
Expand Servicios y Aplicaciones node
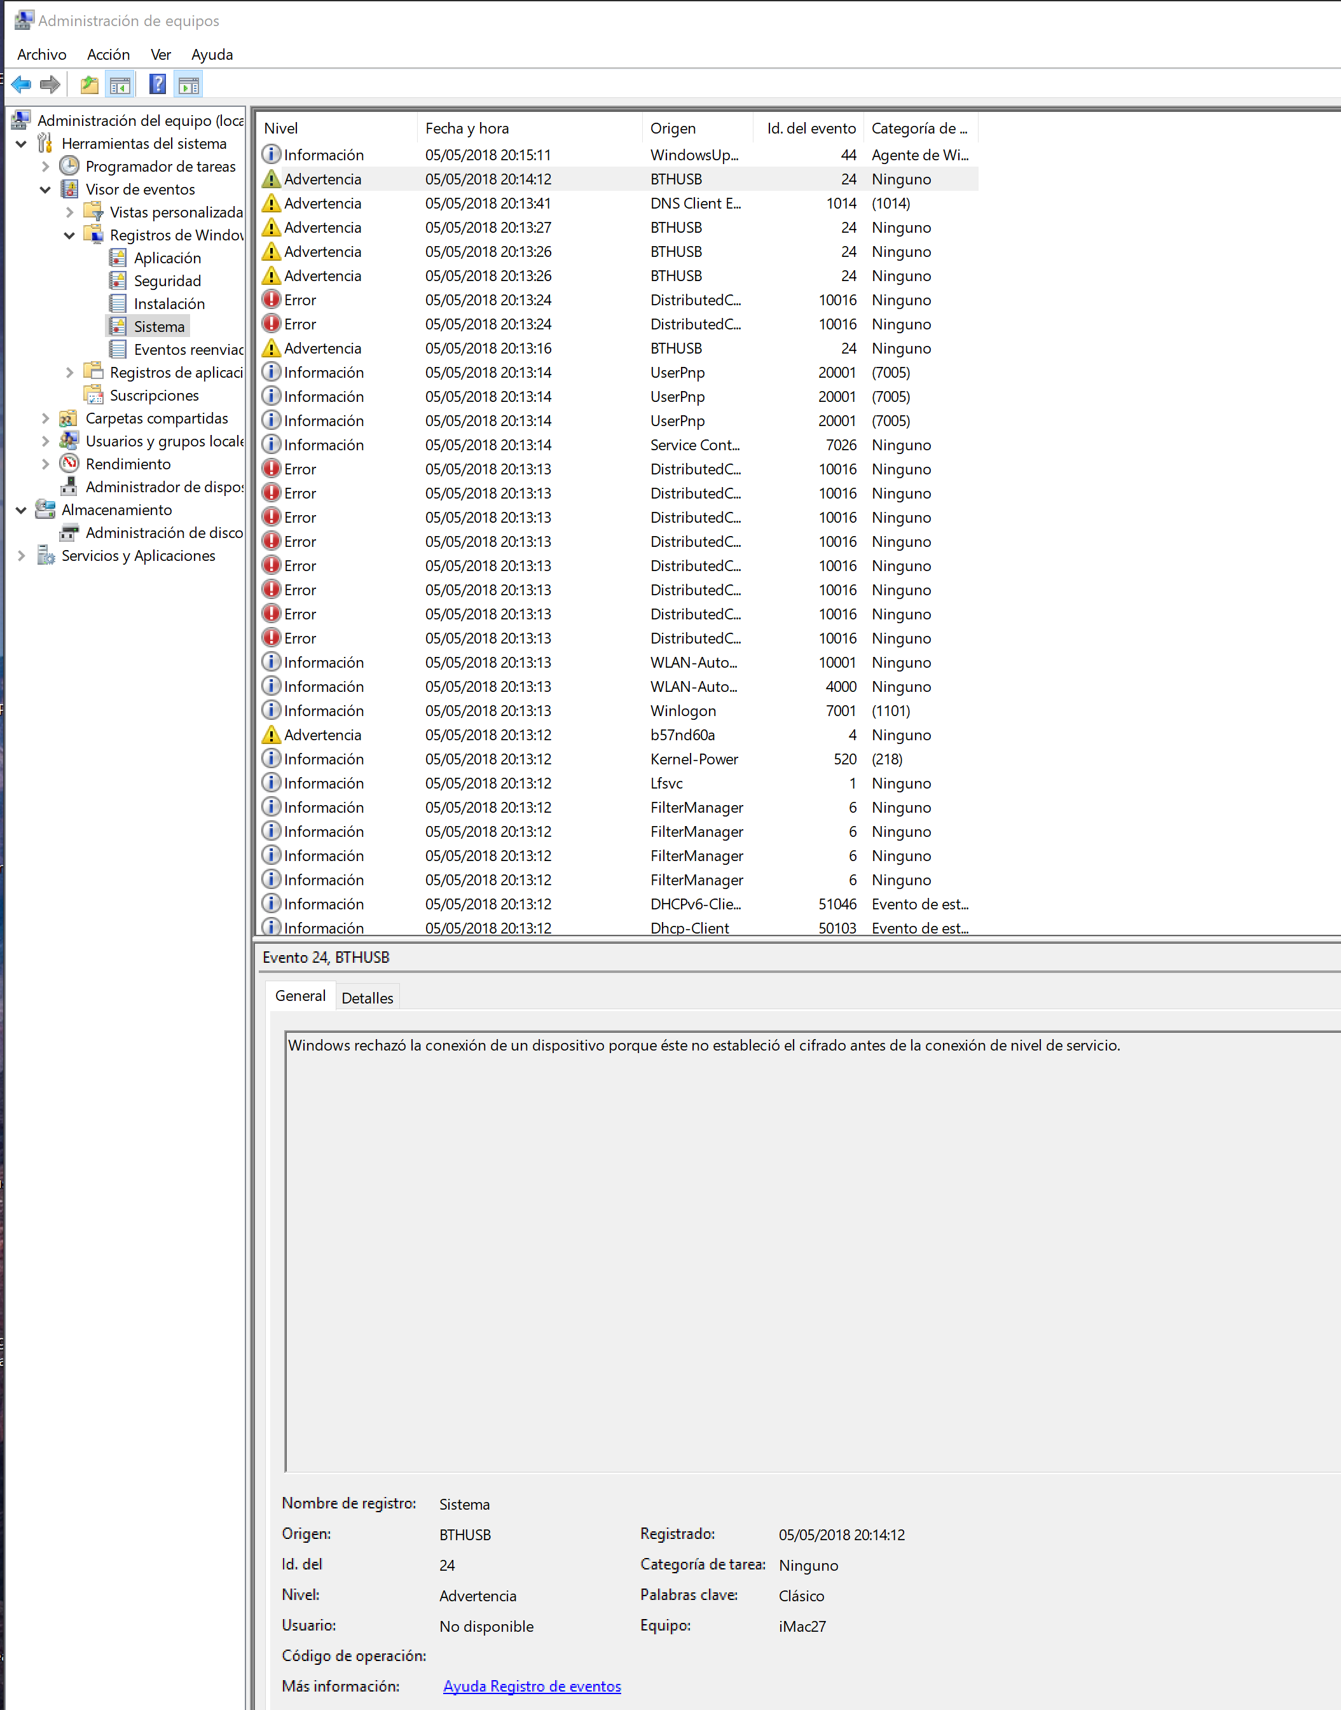[21, 556]
